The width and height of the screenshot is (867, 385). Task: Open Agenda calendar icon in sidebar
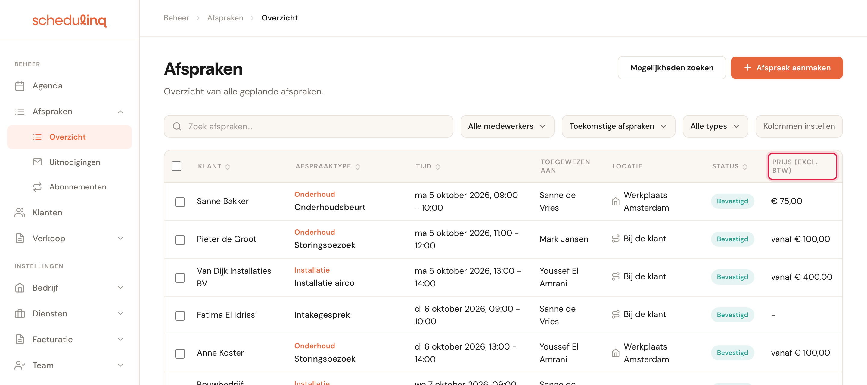20,86
